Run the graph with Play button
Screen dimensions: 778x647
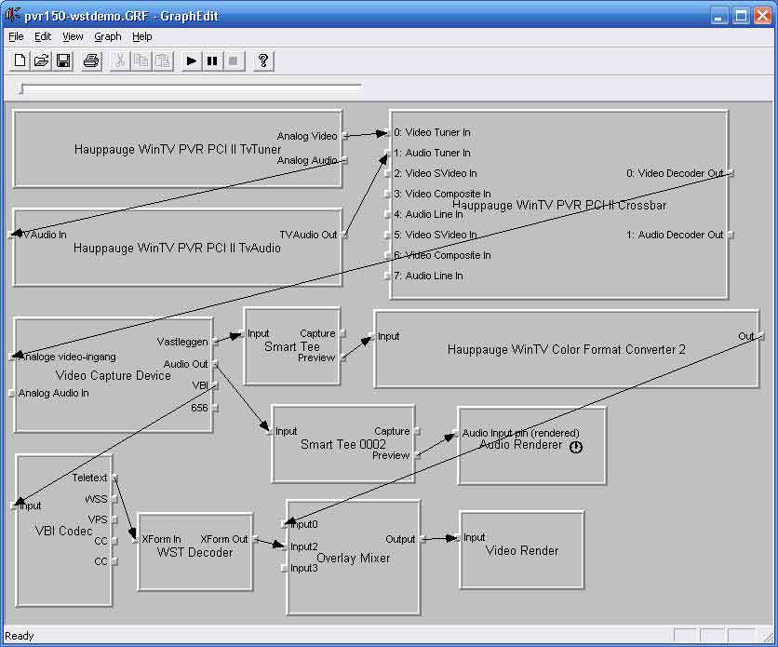coord(191,61)
